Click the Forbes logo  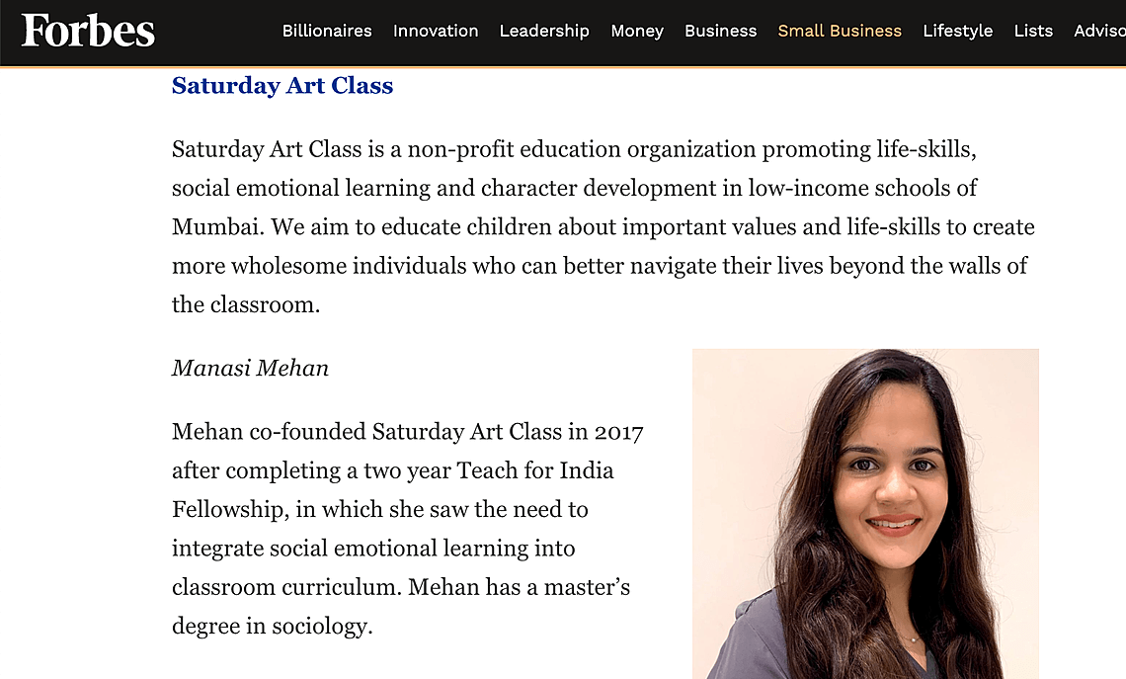point(88,31)
